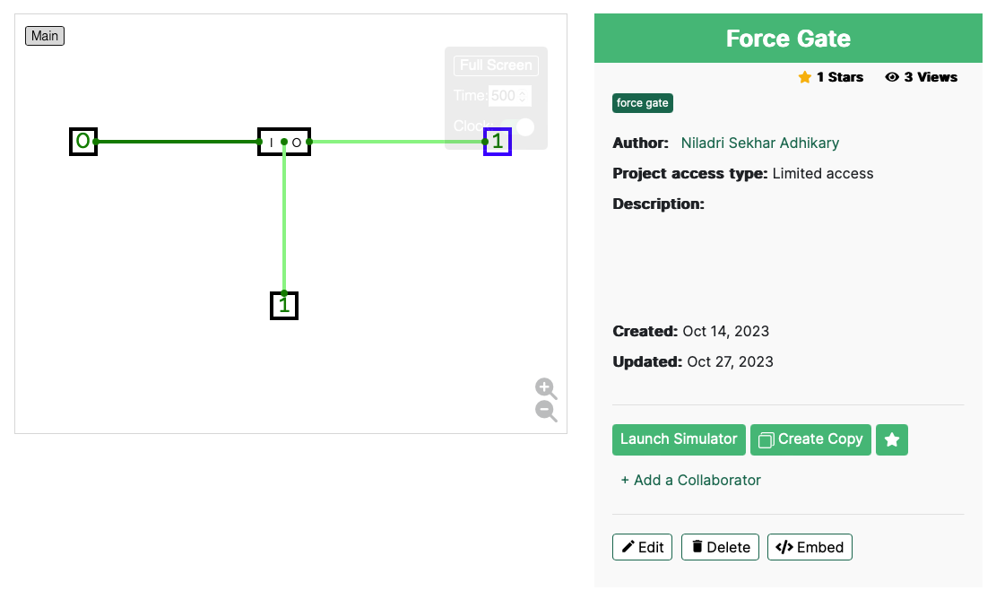996x608 pixels.
Task: Toggle the Clock switch
Action: tap(518, 126)
